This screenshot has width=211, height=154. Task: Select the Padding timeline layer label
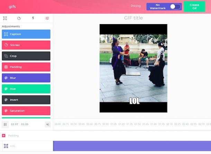pyautogui.click(x=13, y=136)
